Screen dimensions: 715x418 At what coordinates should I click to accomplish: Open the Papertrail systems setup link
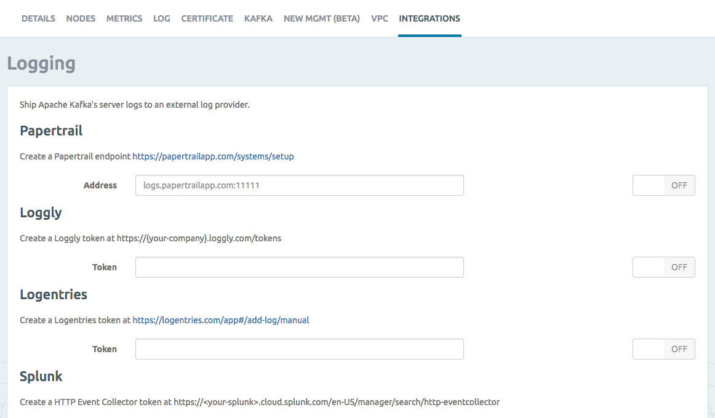click(x=213, y=156)
